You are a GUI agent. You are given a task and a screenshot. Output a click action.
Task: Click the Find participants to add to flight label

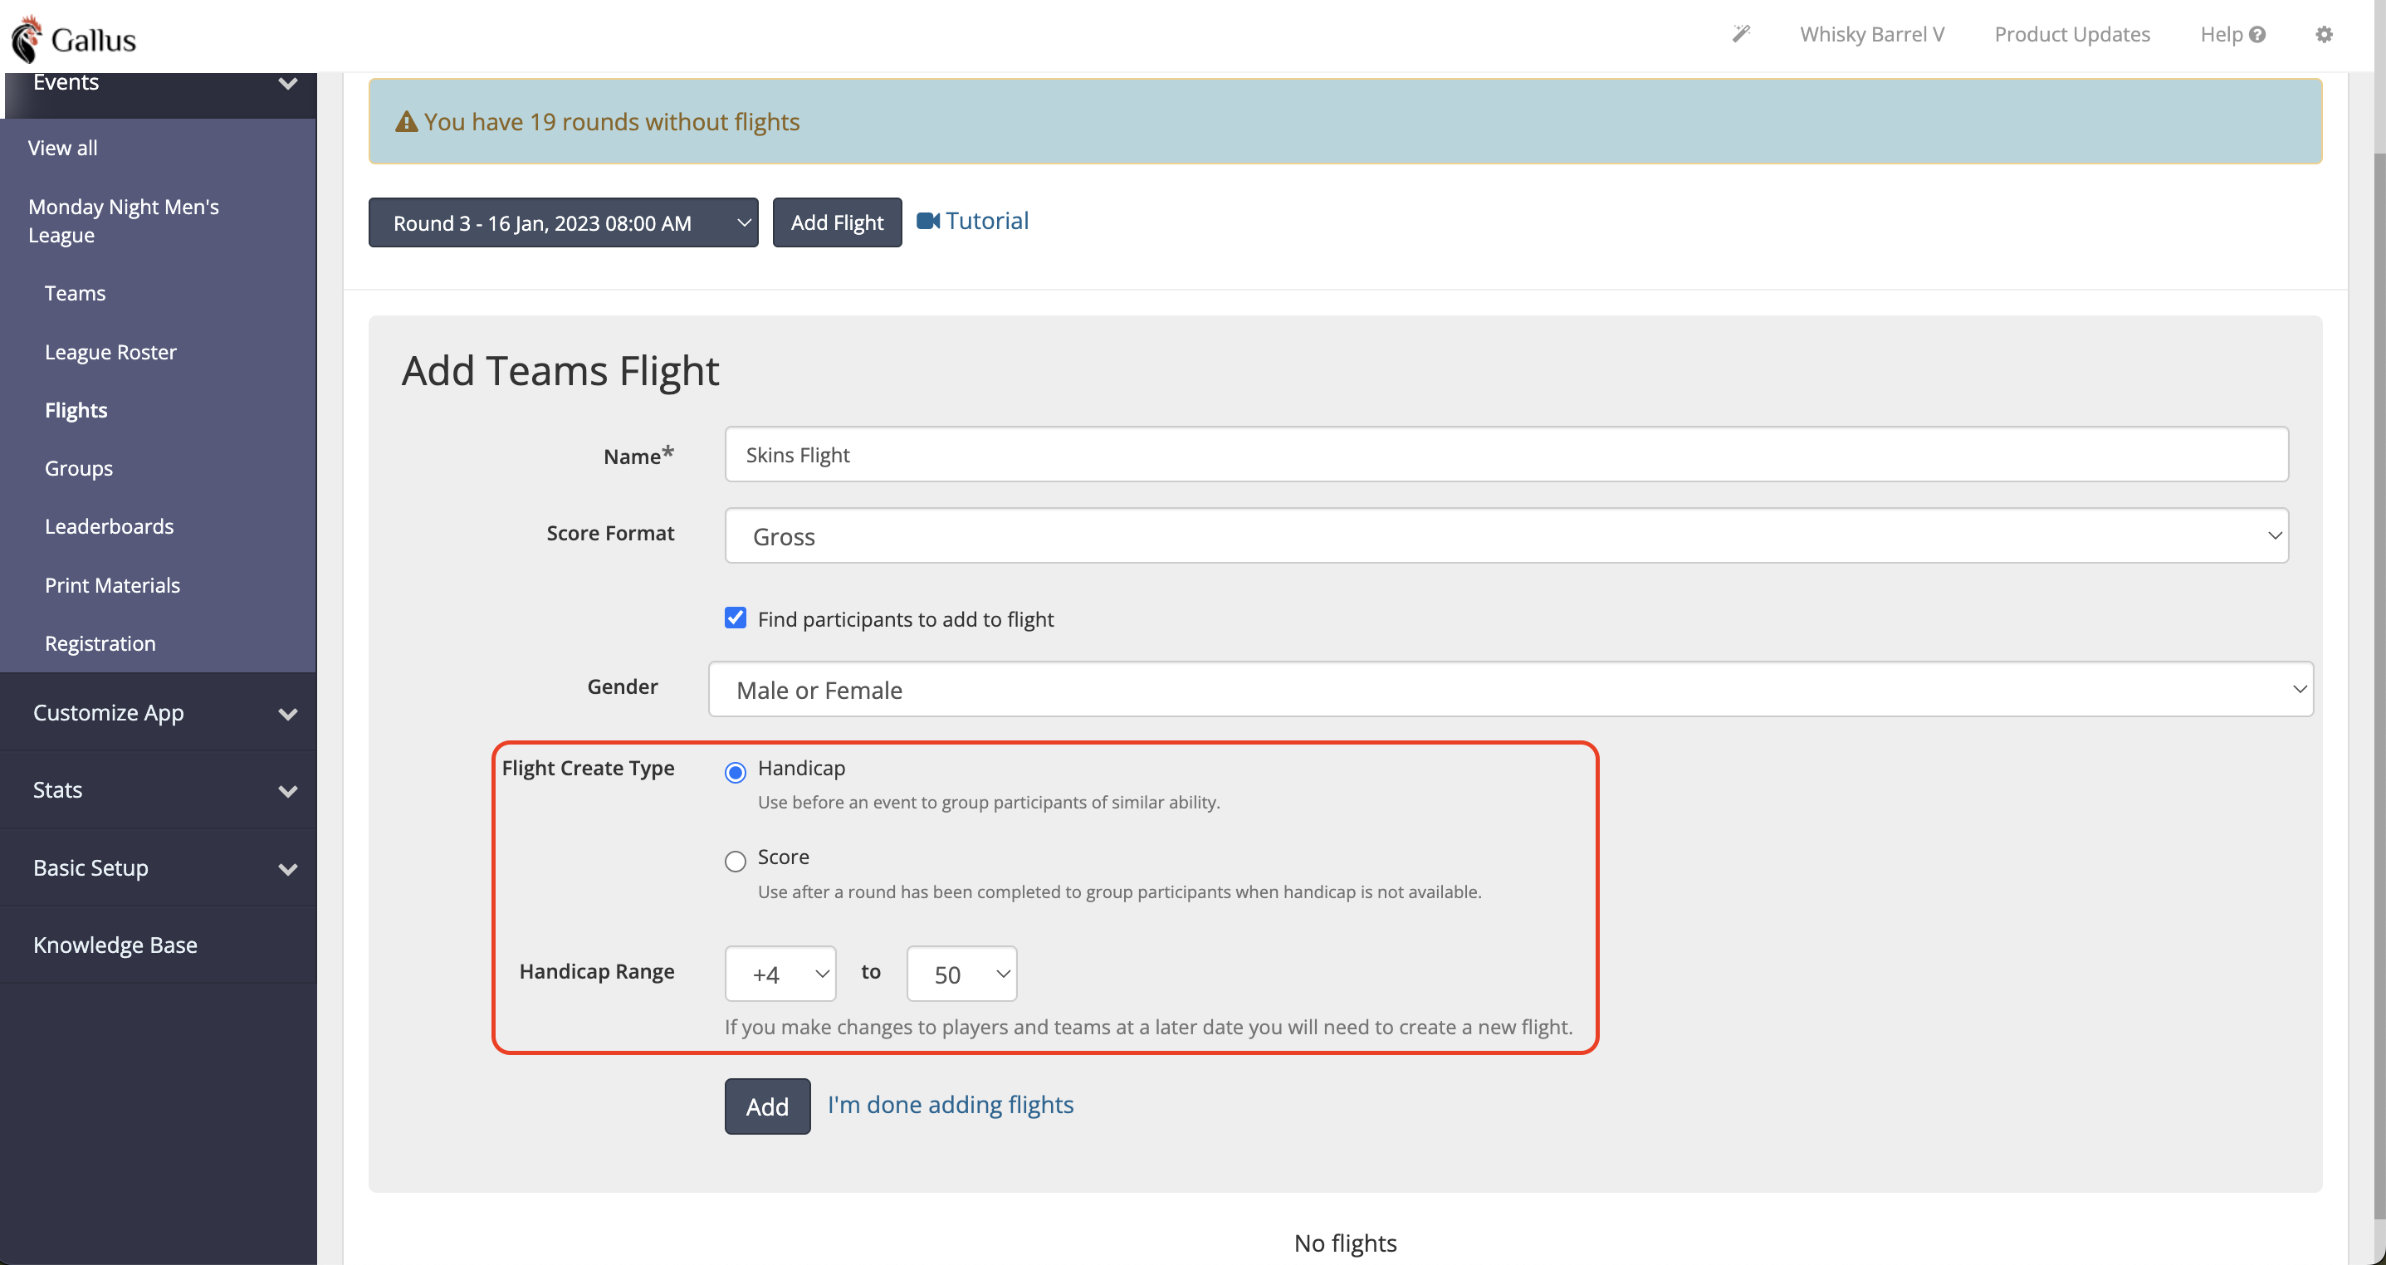click(905, 618)
